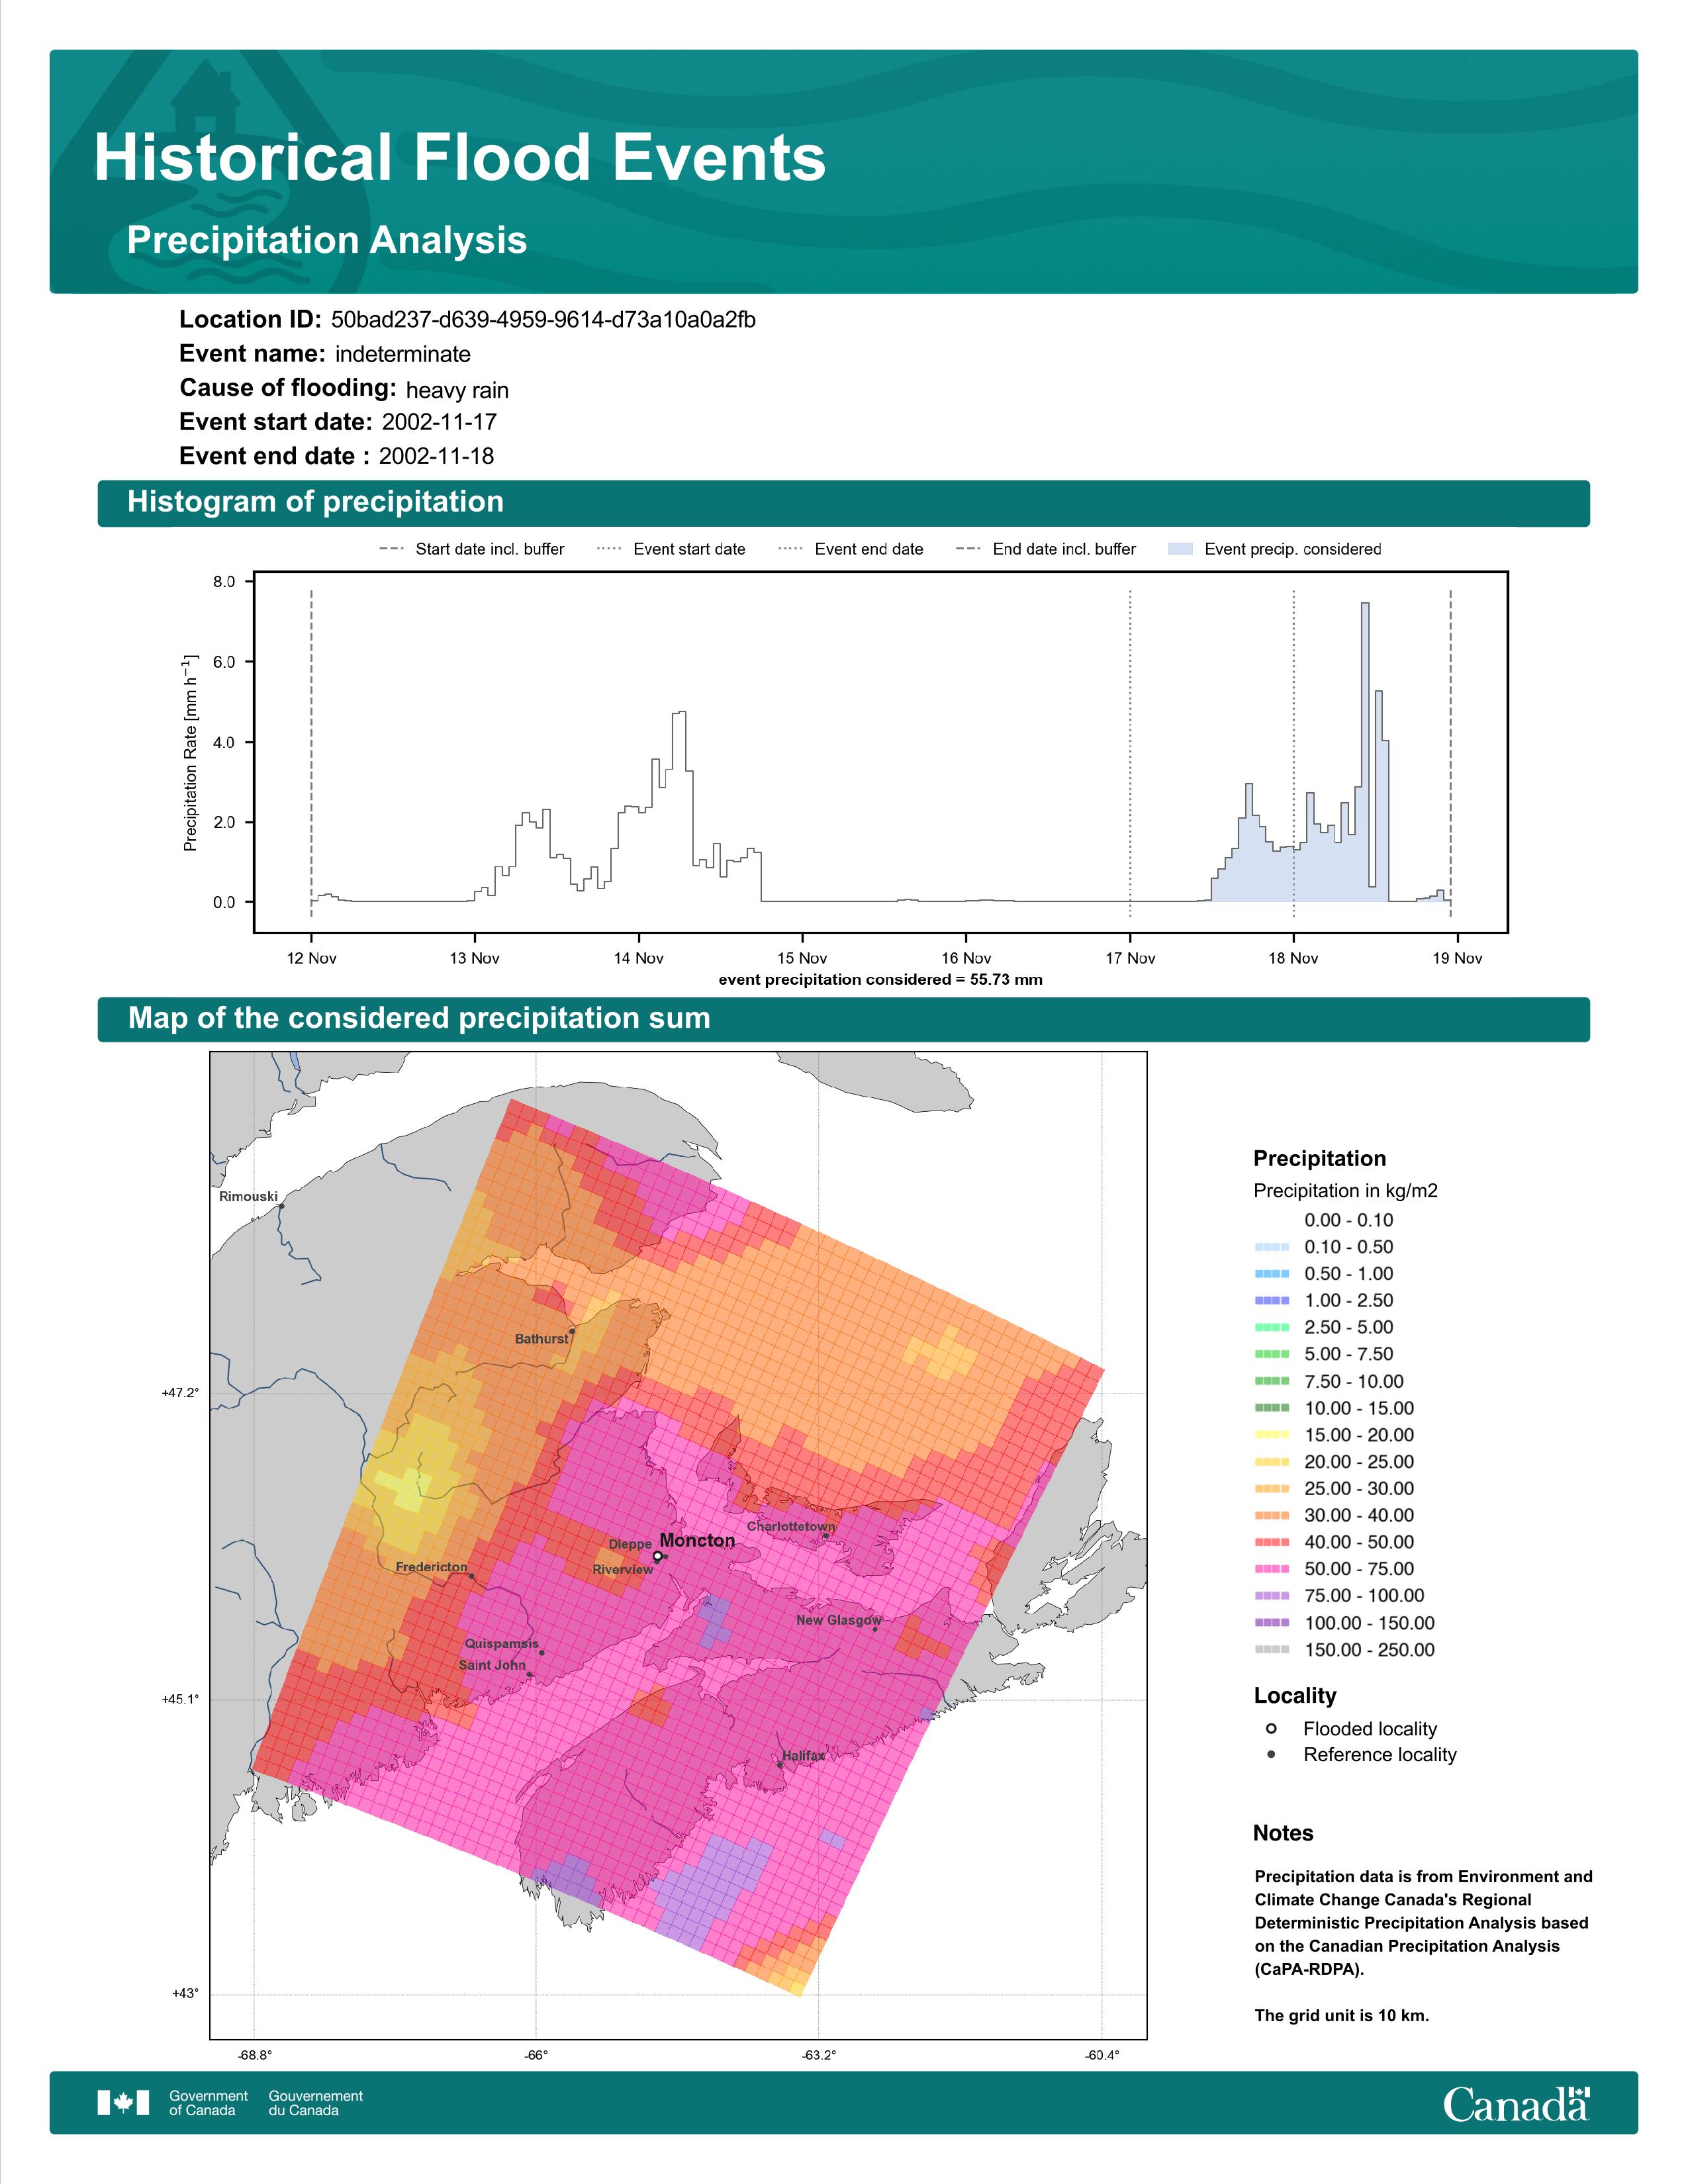Screen dimensions: 1688x2184
Task: Click the -63.2° longitude label
Action: pyautogui.click(x=818, y=2056)
